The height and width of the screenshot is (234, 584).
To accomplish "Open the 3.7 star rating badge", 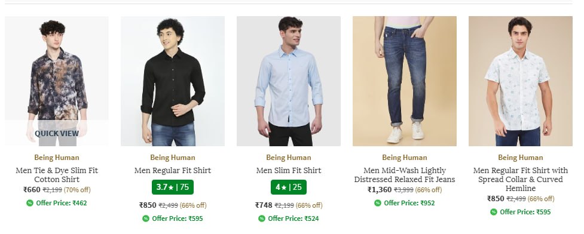I will 172,187.
